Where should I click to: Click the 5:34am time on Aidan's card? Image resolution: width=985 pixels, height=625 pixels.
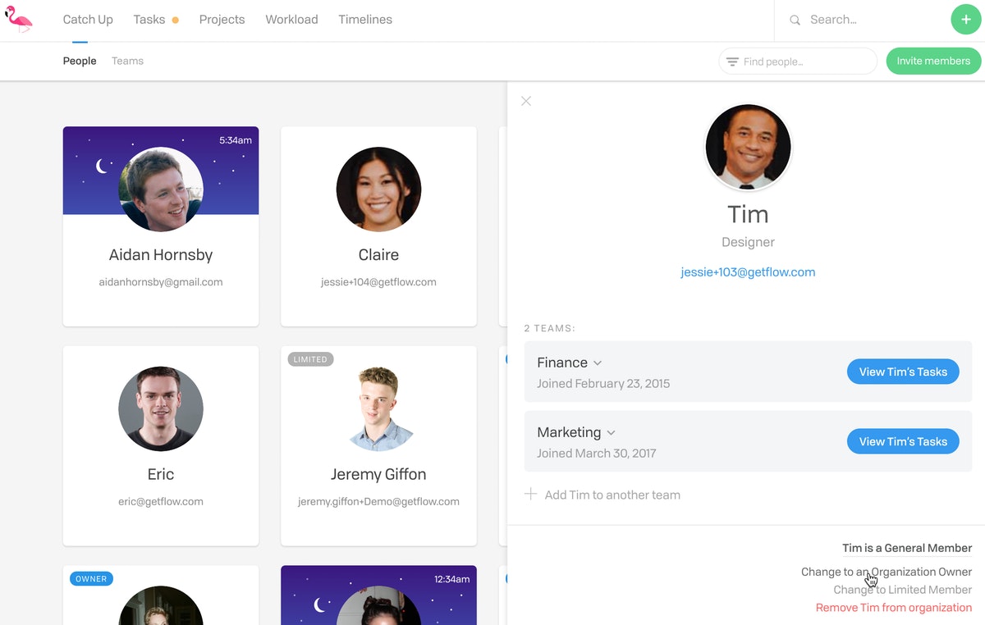[236, 140]
